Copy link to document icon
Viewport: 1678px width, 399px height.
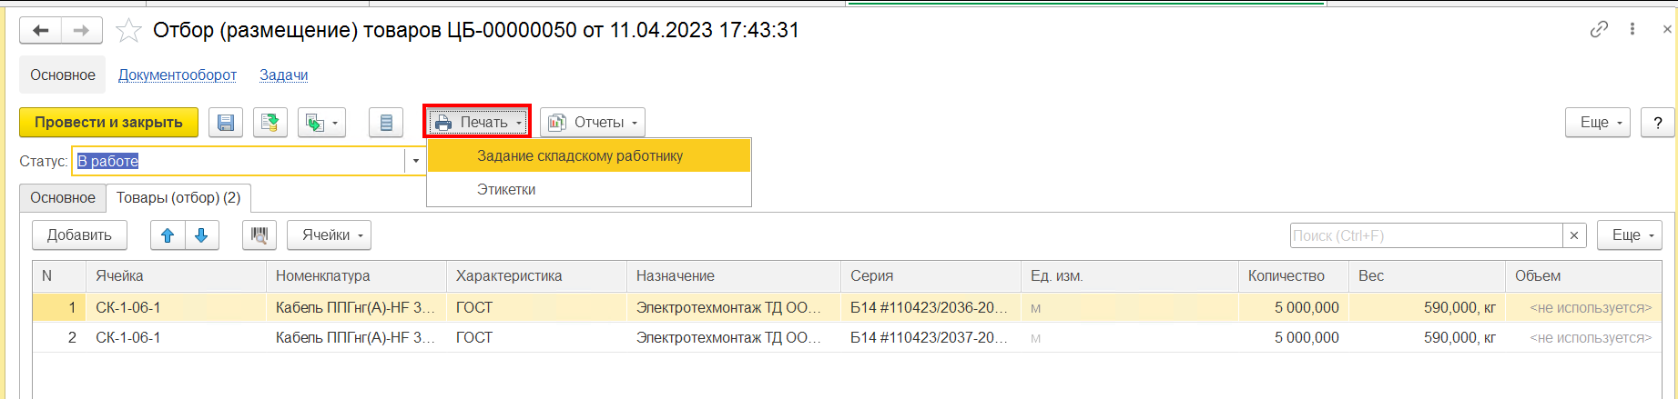tap(1599, 30)
